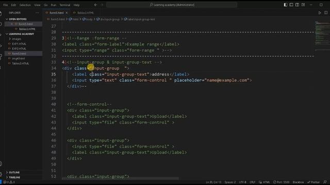Click the Blackbox status bar item
This screenshot has width=330, height=185.
(298, 182)
